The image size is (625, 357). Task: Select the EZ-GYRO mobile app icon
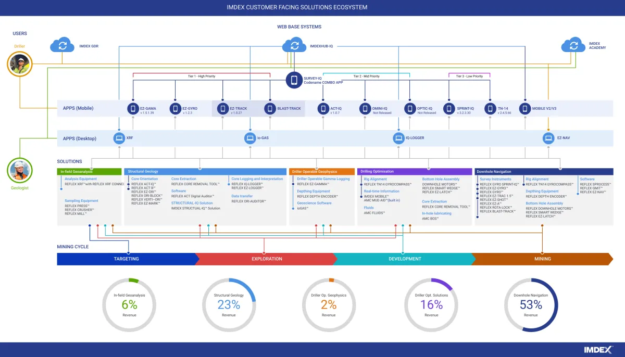tap(176, 109)
